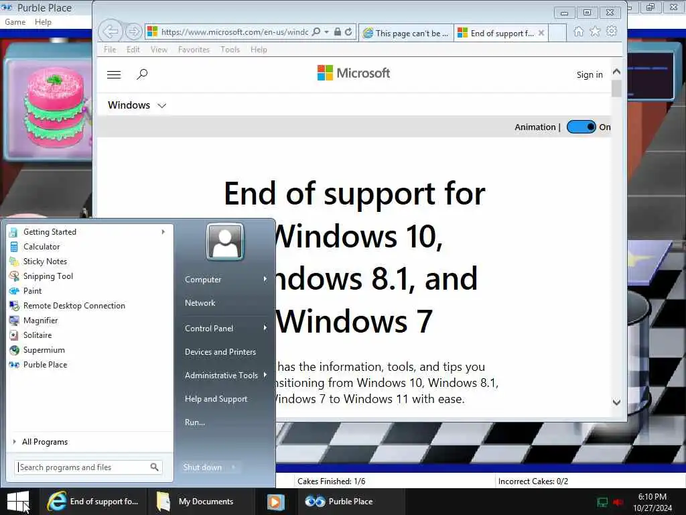Open Devices and Printers

220,352
